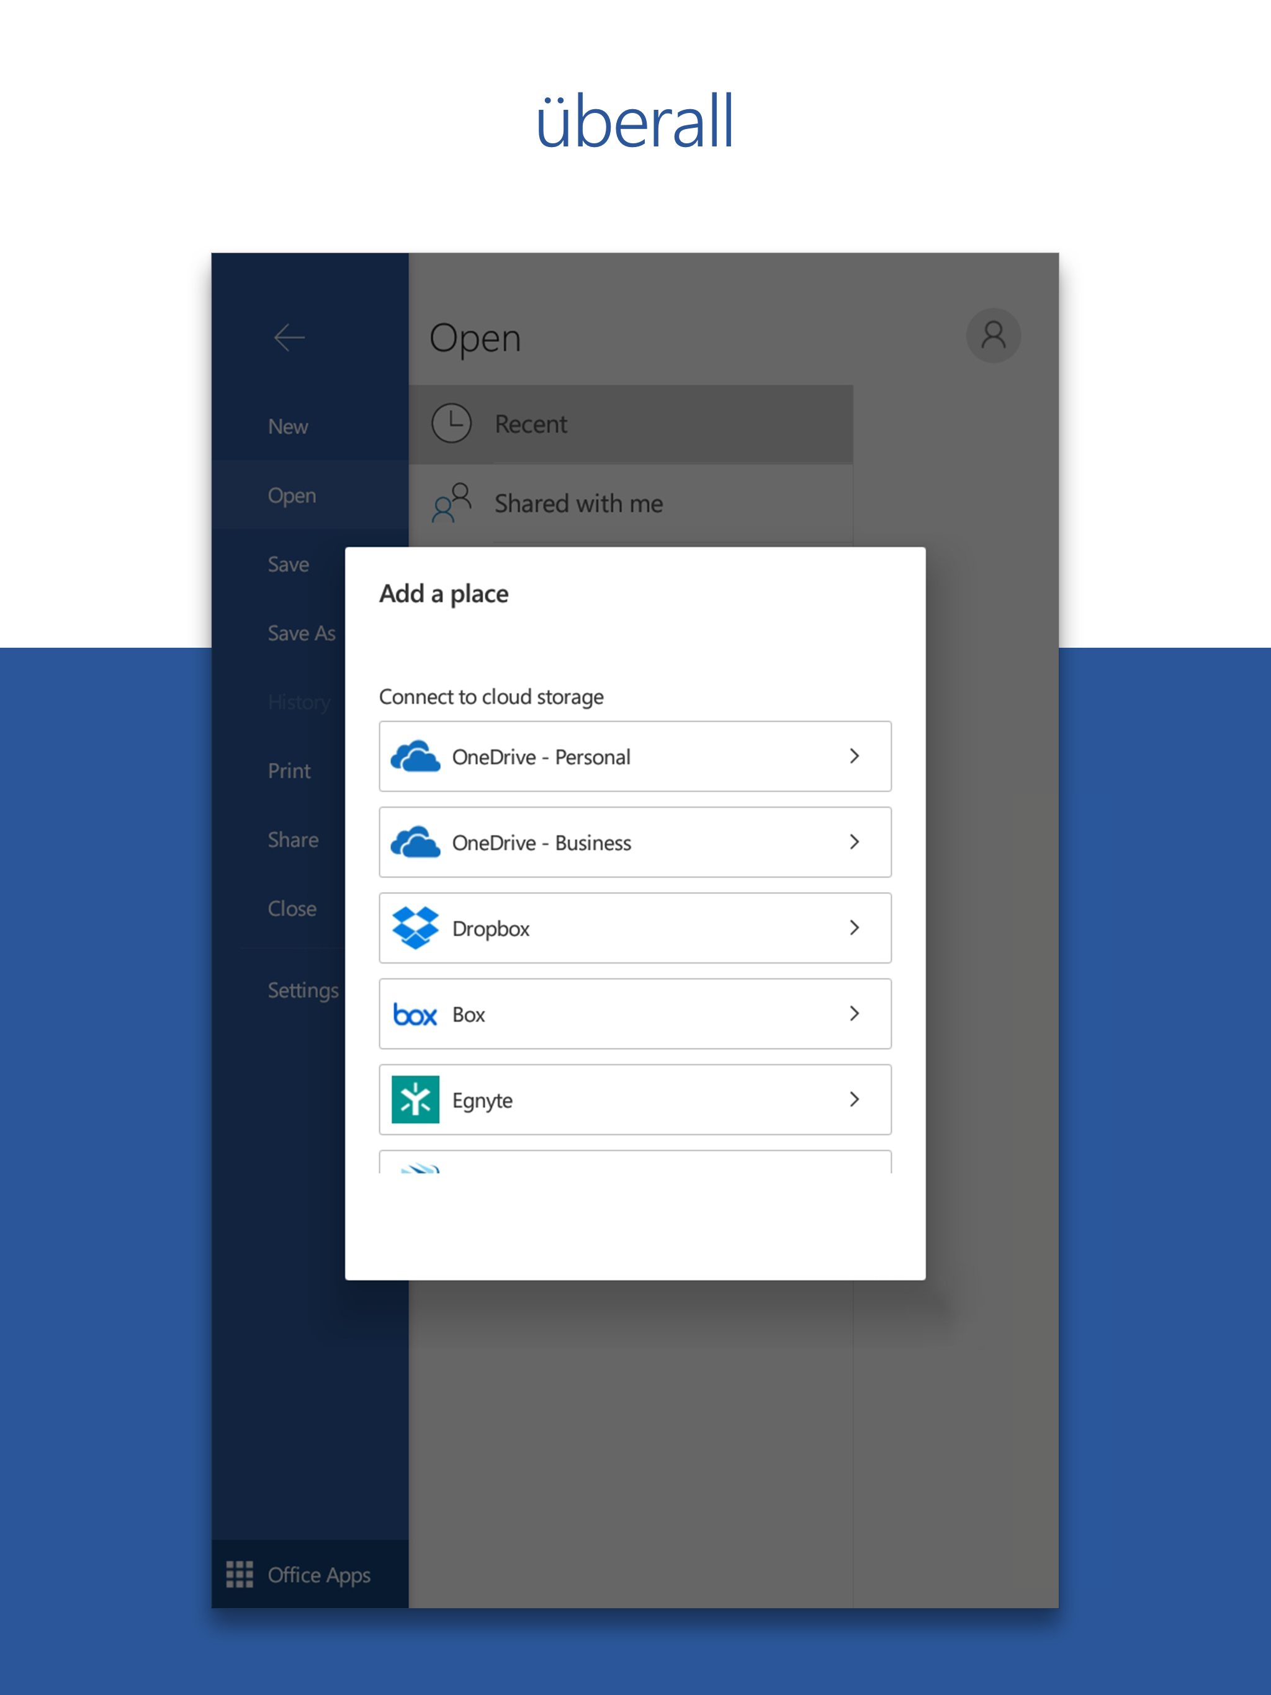Click the Office Apps grid icon
1271x1695 pixels.
coord(239,1574)
